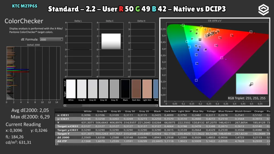Click the Bluish Green column header
The width and height of the screenshot is (274, 154).
pyautogui.click(x=243, y=111)
